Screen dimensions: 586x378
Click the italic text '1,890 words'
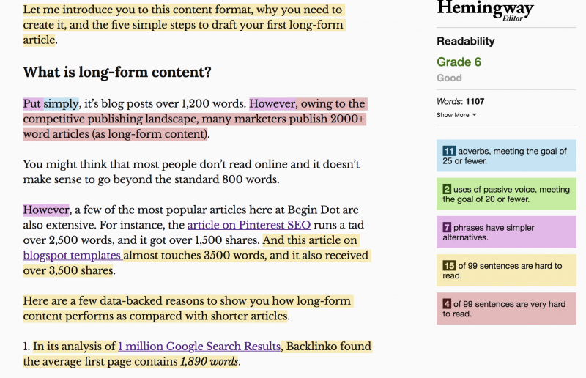[209, 362]
